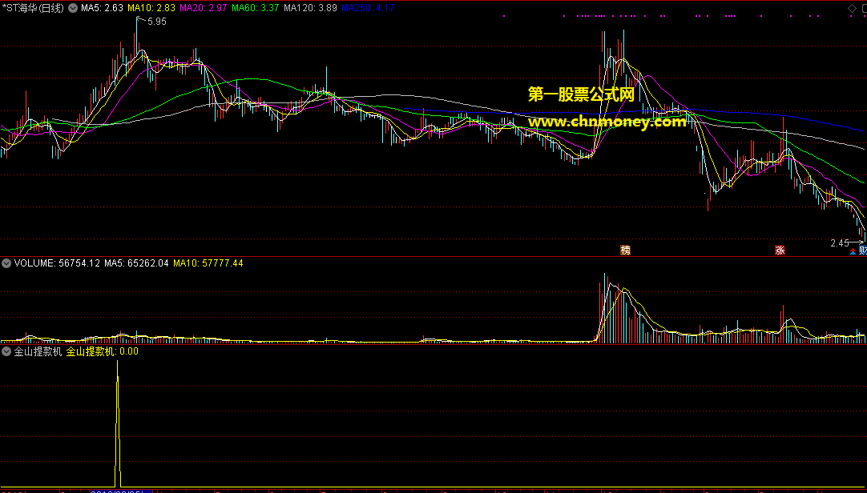Click the yellow 金山提款机: 0.00 value label

pyautogui.click(x=103, y=351)
